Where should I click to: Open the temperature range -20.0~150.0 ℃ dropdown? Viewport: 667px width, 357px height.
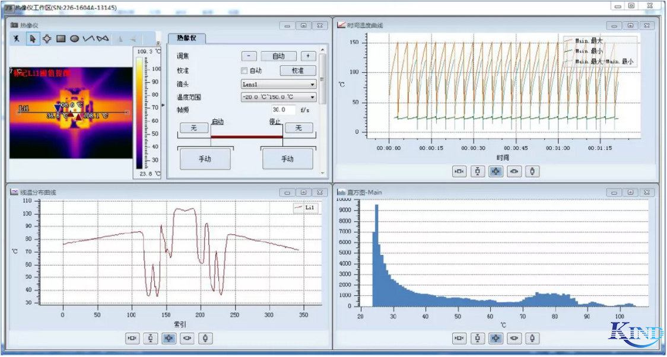[x=278, y=97]
